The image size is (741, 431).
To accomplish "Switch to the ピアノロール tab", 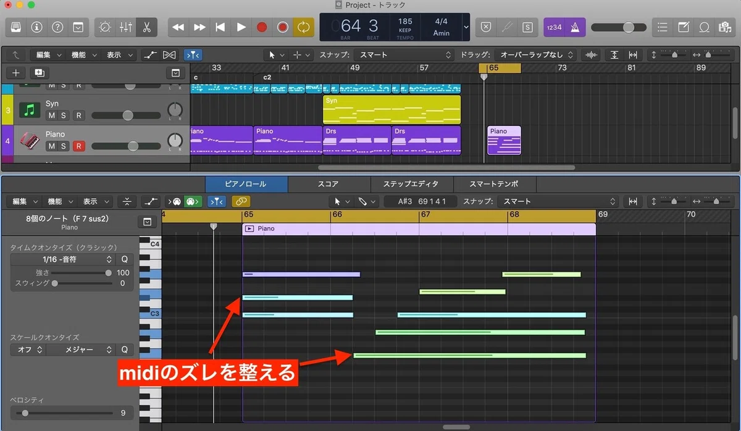I will coord(246,184).
